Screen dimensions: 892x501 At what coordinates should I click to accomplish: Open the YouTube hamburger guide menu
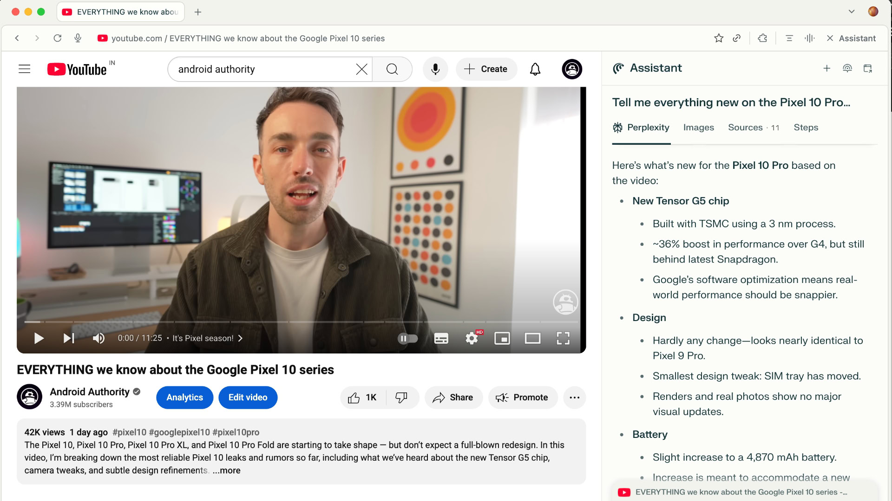[x=24, y=69]
